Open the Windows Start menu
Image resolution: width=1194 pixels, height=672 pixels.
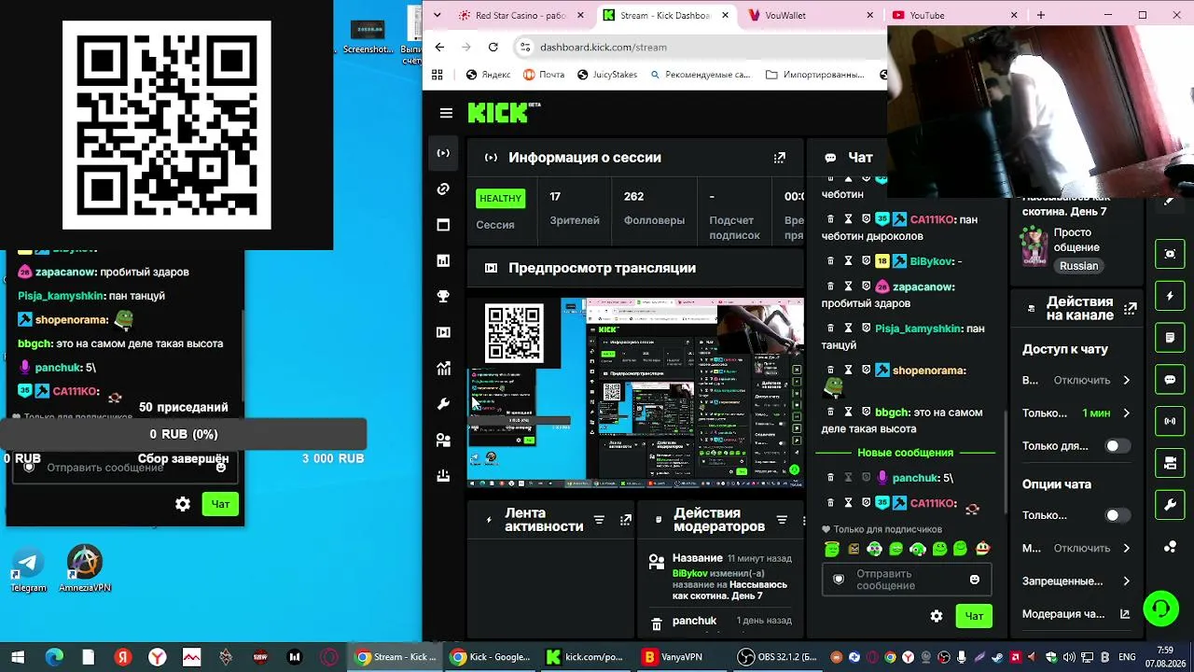click(x=18, y=657)
